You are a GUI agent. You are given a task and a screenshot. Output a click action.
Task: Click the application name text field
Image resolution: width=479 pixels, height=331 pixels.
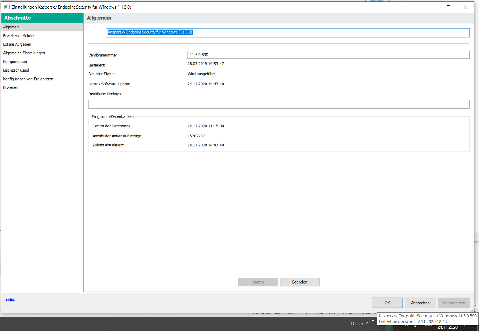point(288,33)
